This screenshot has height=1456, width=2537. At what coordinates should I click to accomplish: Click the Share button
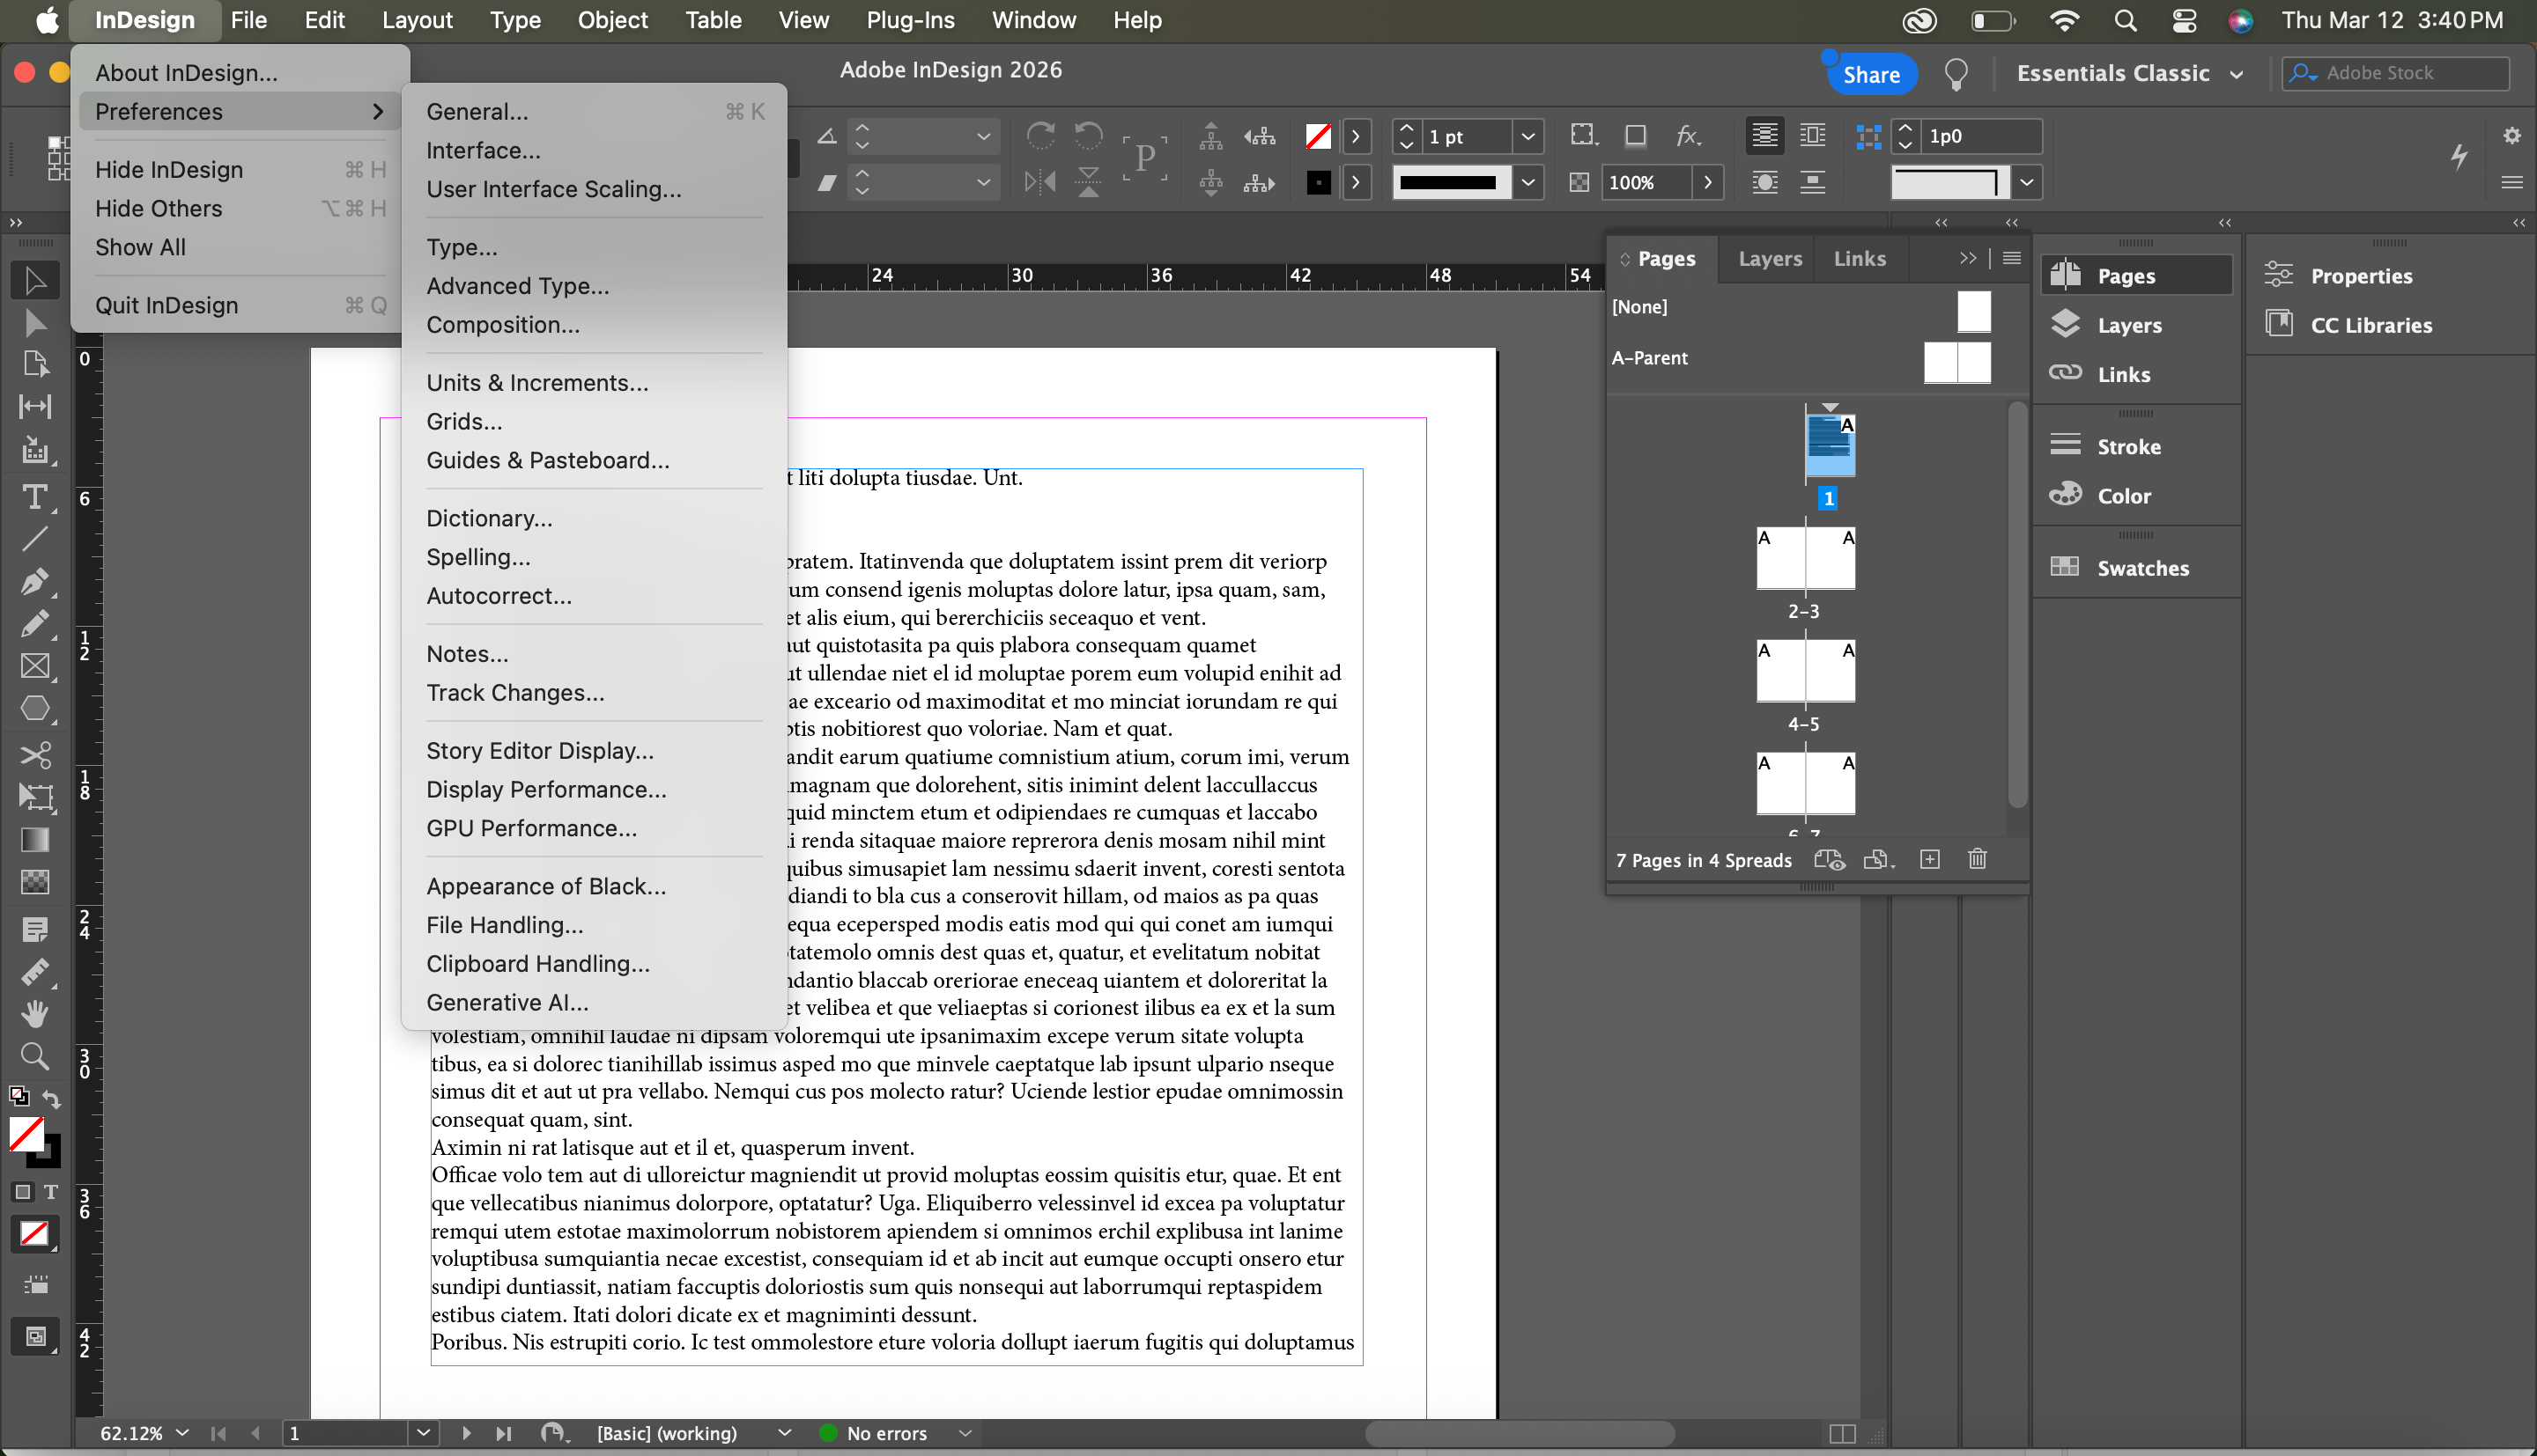1870,74
